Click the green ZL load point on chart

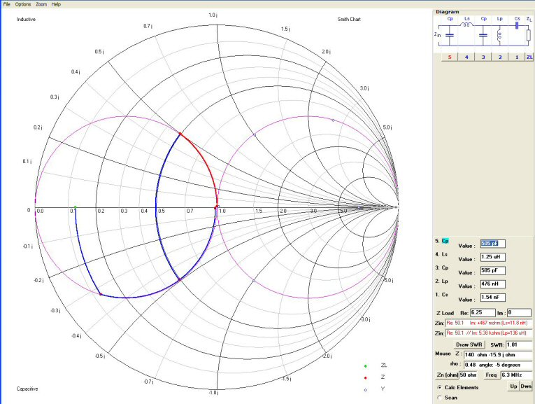[75, 207]
